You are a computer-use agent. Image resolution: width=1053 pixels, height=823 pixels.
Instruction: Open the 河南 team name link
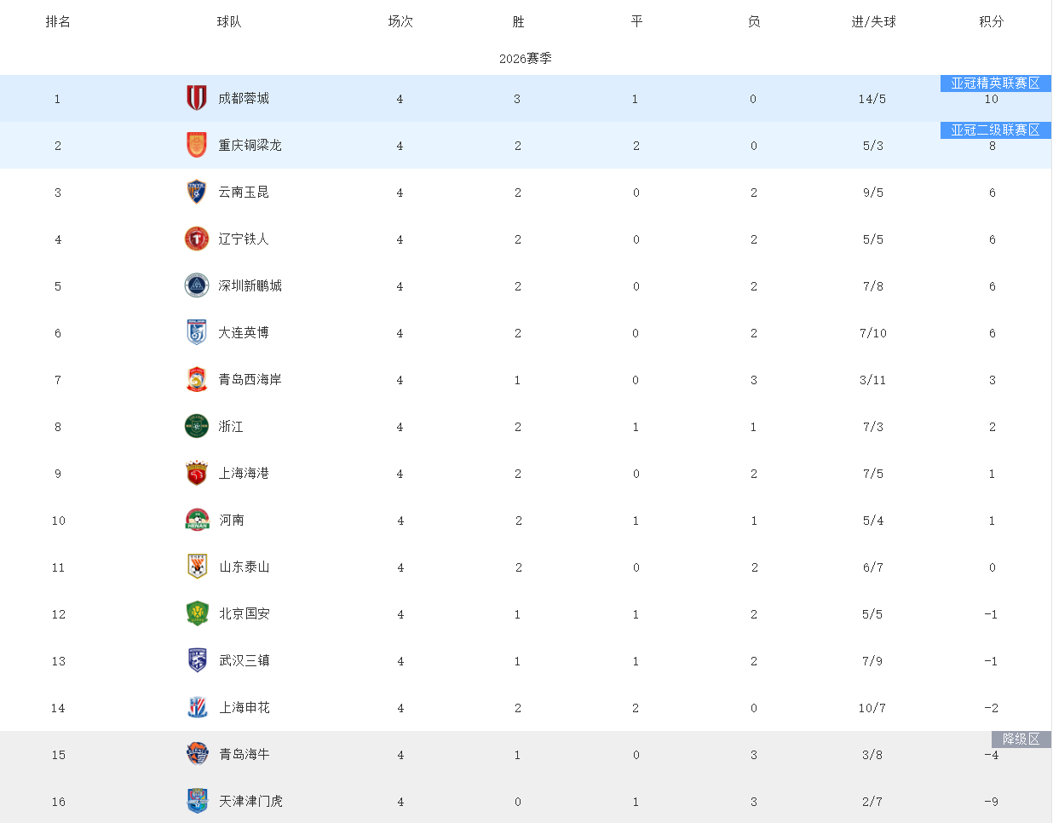232,521
